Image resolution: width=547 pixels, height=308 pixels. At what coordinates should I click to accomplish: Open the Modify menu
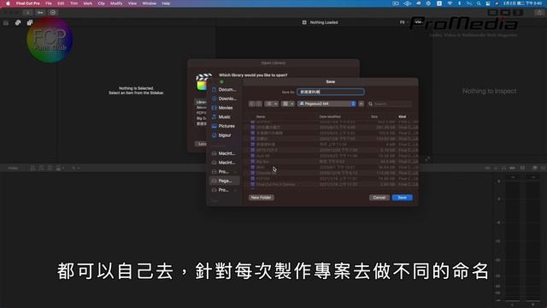click(116, 3)
